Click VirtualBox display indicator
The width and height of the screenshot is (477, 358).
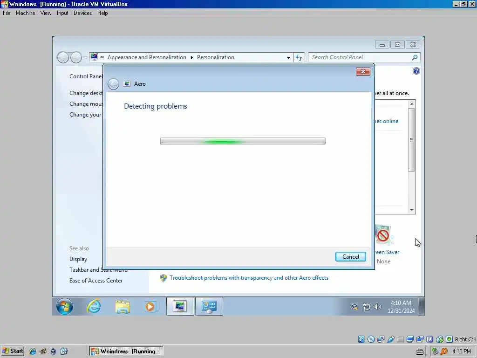pyautogui.click(x=410, y=339)
